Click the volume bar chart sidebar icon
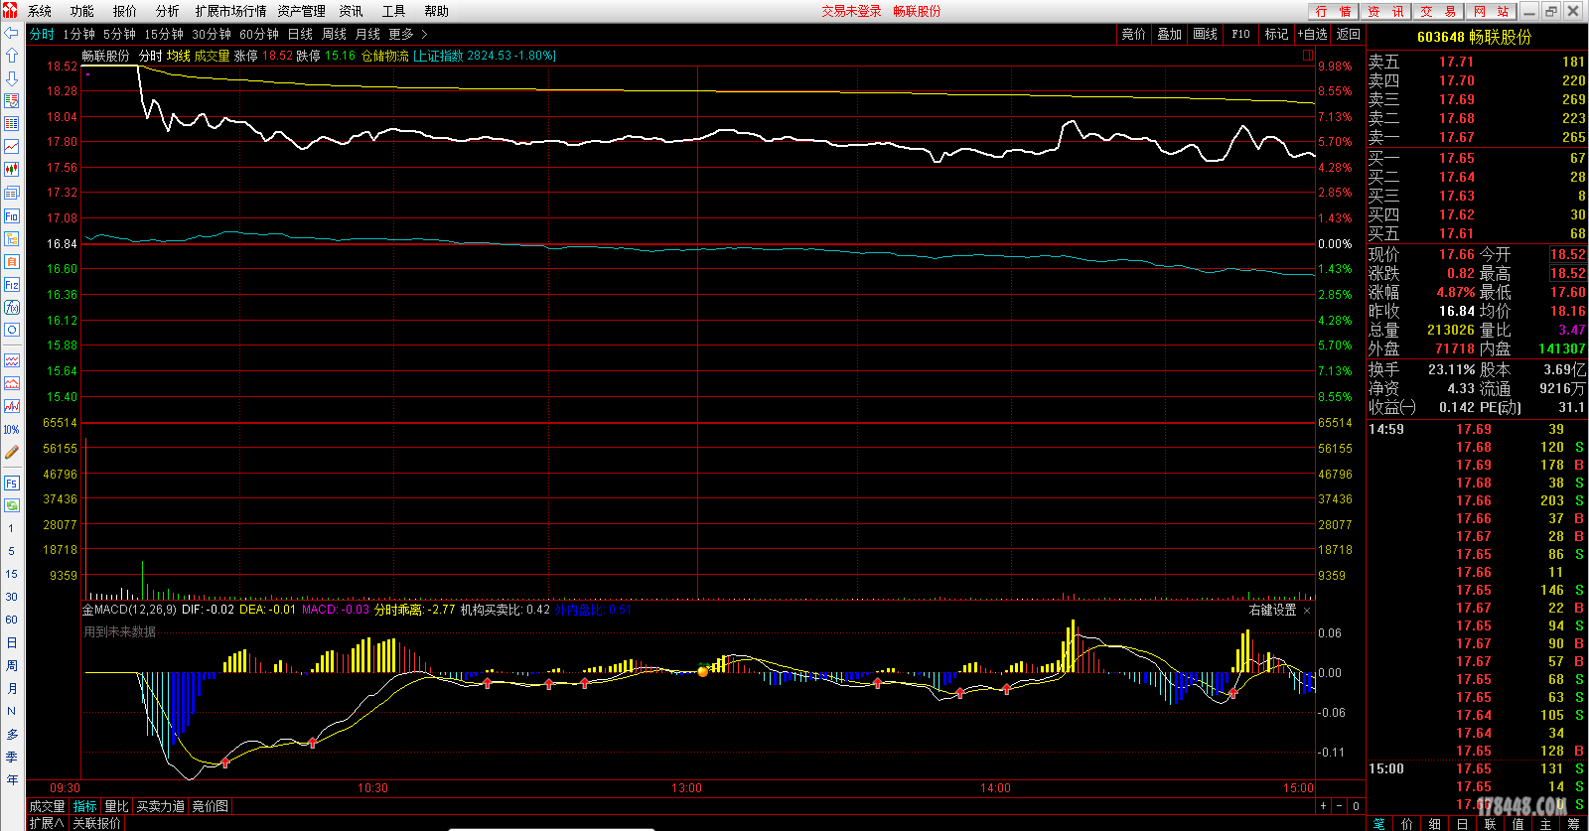Viewport: 1589px width, 831px height. (x=12, y=406)
